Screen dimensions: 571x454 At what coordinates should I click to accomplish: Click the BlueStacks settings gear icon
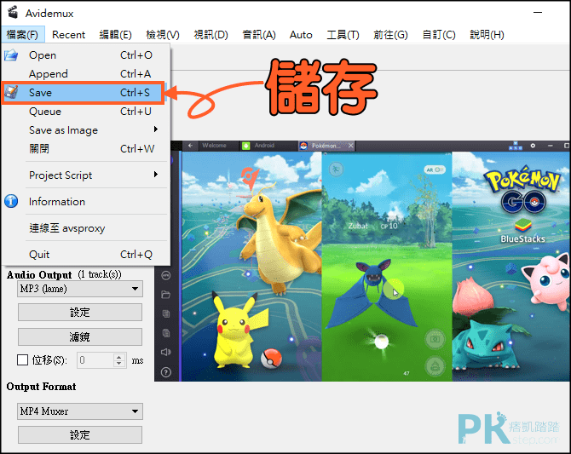(533, 146)
